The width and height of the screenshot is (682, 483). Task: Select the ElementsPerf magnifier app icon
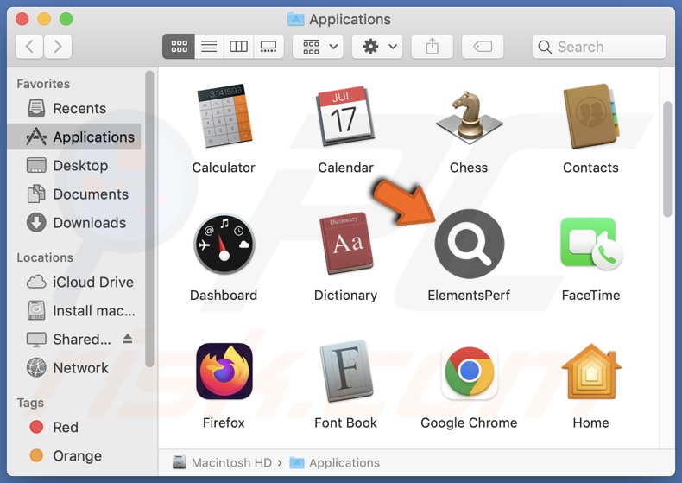click(470, 244)
